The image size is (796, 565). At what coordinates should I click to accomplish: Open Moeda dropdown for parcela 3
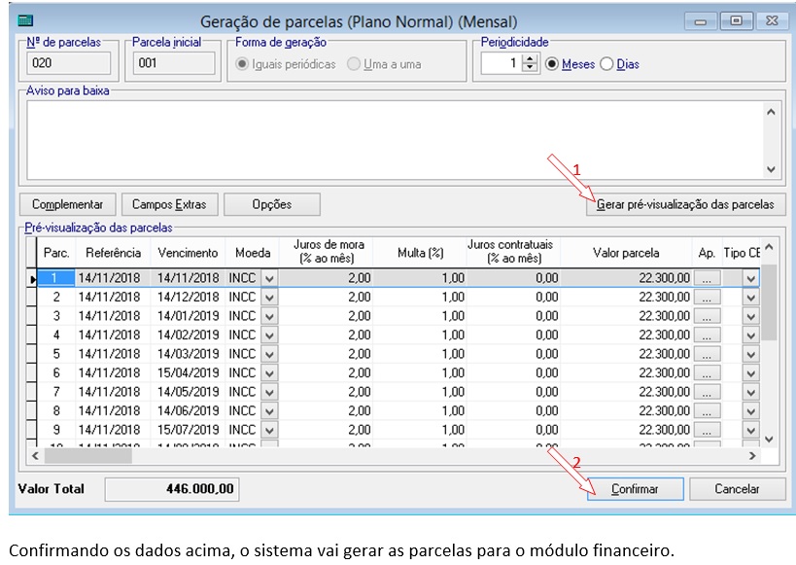[x=269, y=316]
